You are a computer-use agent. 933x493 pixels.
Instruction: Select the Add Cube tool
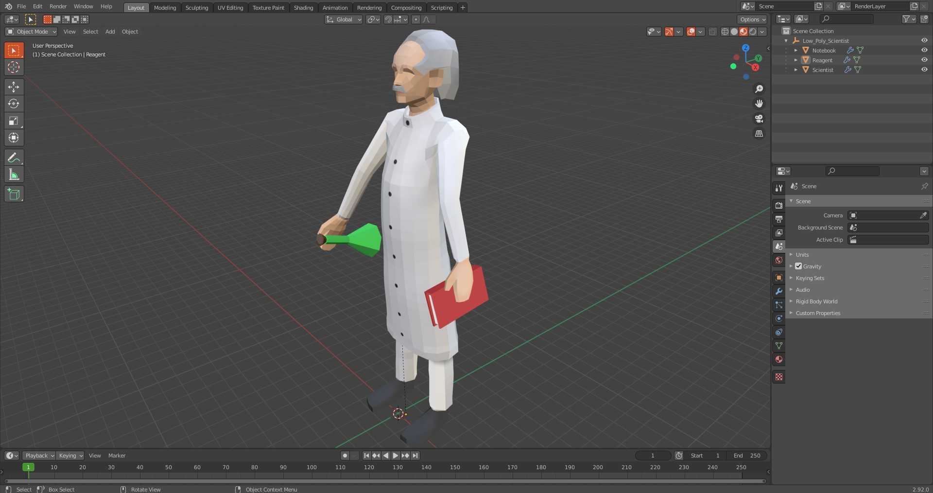tap(14, 194)
